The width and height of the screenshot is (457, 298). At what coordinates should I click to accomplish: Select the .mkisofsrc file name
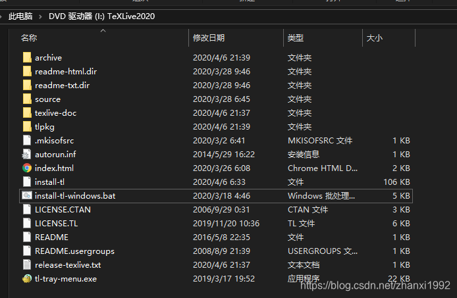point(54,141)
